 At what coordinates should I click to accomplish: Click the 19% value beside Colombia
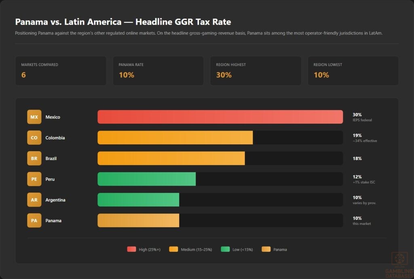click(x=357, y=135)
